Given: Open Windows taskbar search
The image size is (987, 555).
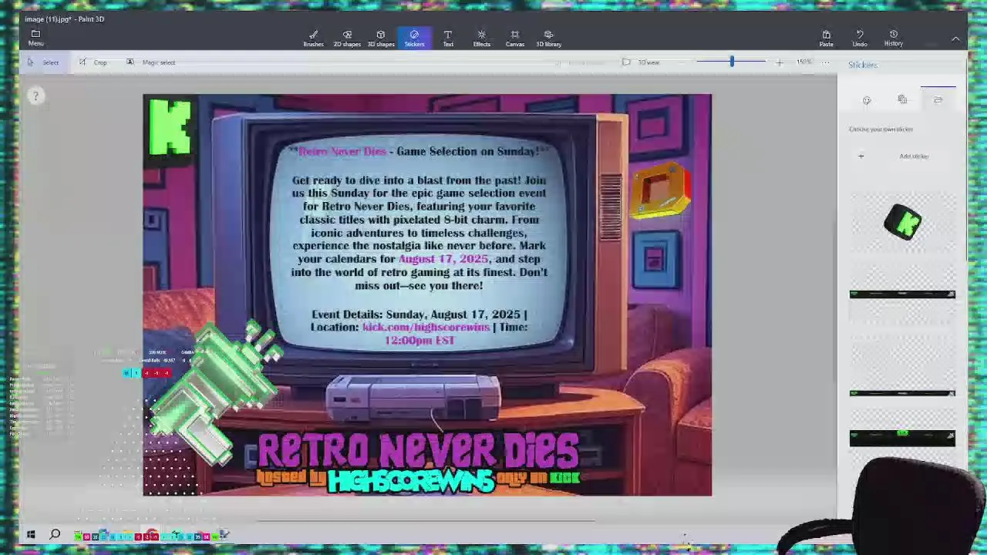Looking at the screenshot, I should pyautogui.click(x=55, y=535).
